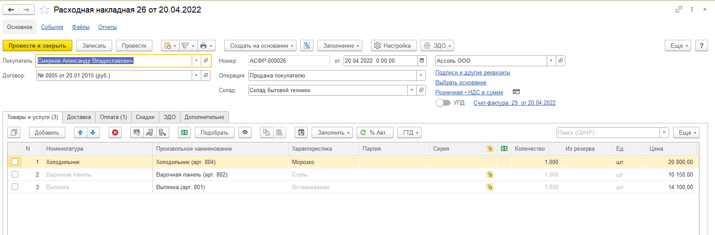Open the ЭДО tab
This screenshot has height=235, width=715.
tap(170, 117)
